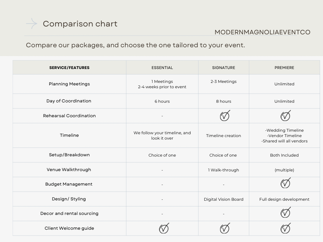323x242 pixels.
Task: Click Premiere's Client Welcome guide checkmark
Action: 285,228
